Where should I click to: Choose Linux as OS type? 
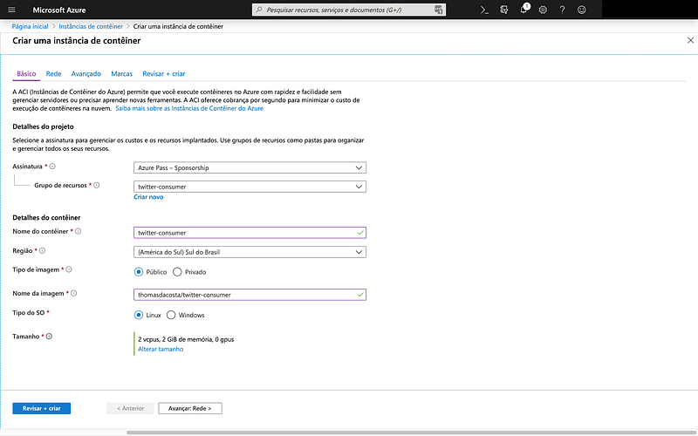click(x=139, y=315)
